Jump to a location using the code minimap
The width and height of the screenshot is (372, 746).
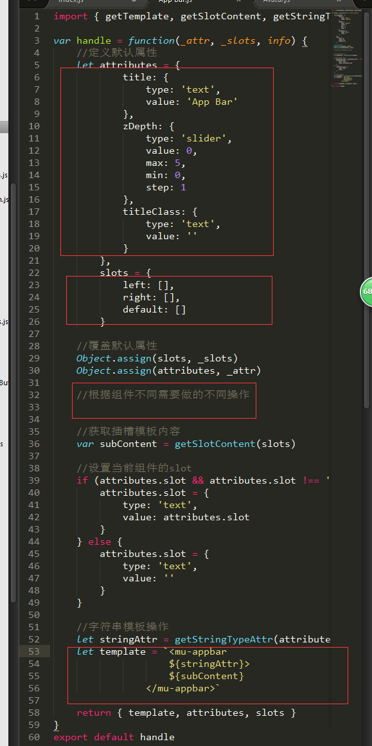click(346, 48)
